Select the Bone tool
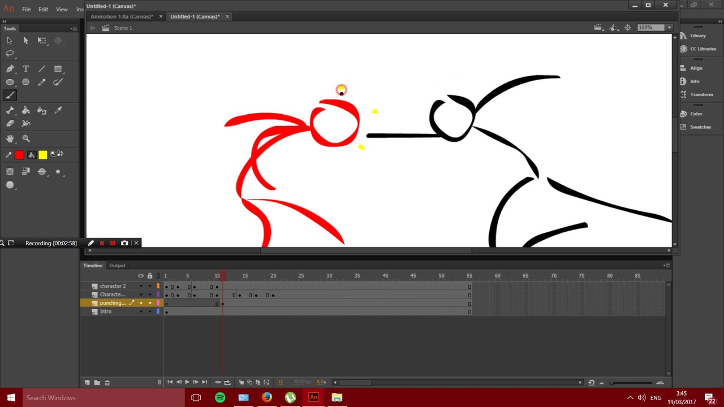 (x=10, y=111)
